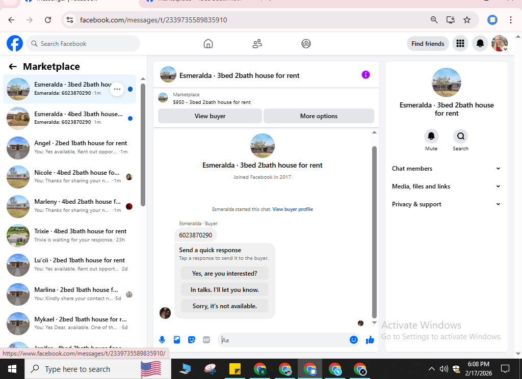Screen dimensions: 522x379
Task: Click the conversation pane vertical scrollbar
Action: click(374, 232)
